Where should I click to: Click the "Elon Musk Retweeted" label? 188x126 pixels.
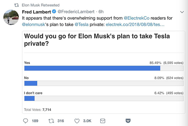(41, 5)
